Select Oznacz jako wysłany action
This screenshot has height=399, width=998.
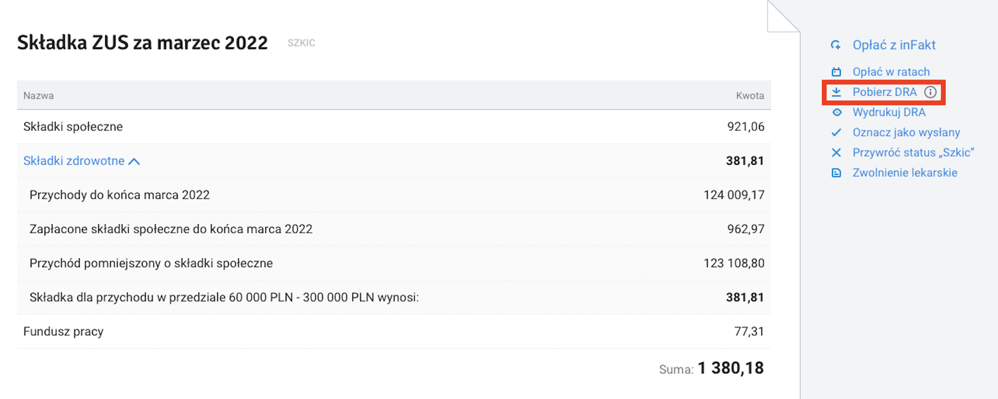click(906, 132)
